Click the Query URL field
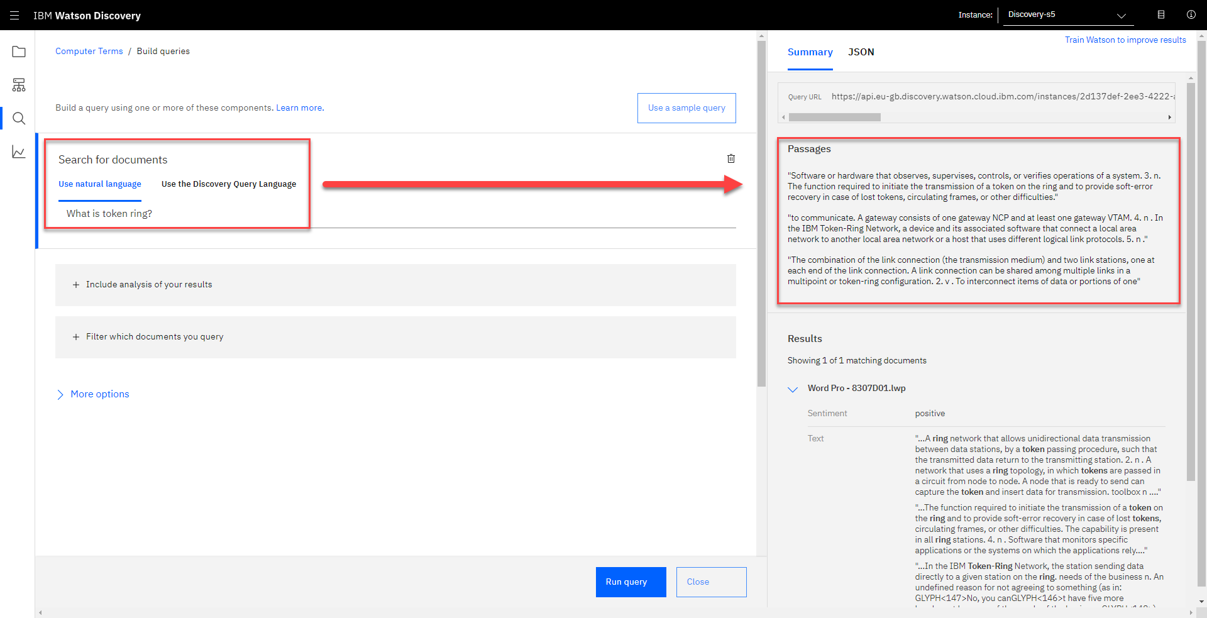This screenshot has width=1207, height=618. (976, 97)
